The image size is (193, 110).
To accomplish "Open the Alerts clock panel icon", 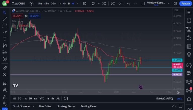I will point(189,21).
